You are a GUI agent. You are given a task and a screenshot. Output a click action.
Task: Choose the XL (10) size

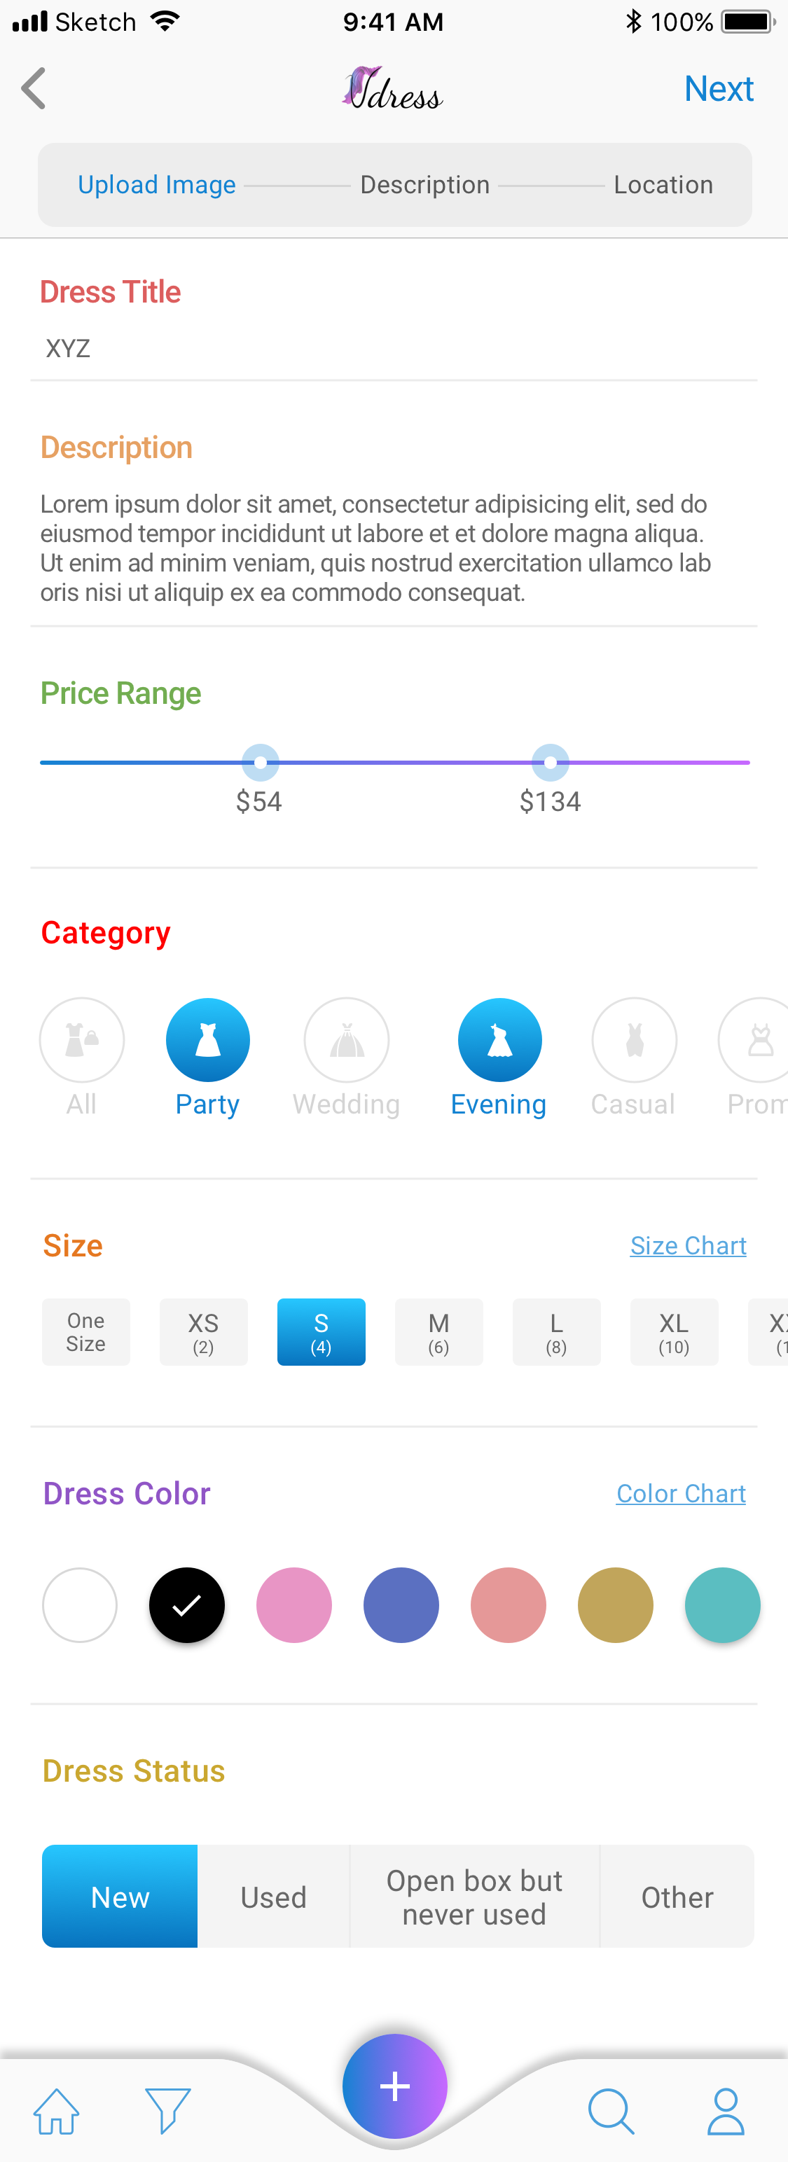[x=674, y=1332]
